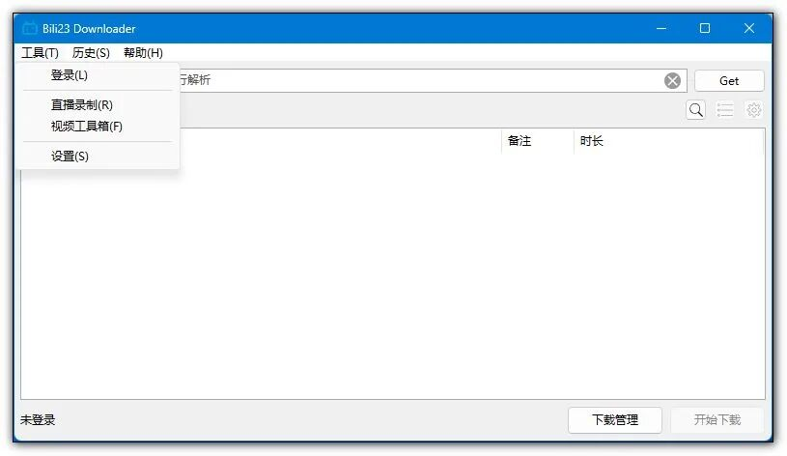The height and width of the screenshot is (456, 787).
Task: Close the Bili23 Downloader window
Action: [749, 28]
